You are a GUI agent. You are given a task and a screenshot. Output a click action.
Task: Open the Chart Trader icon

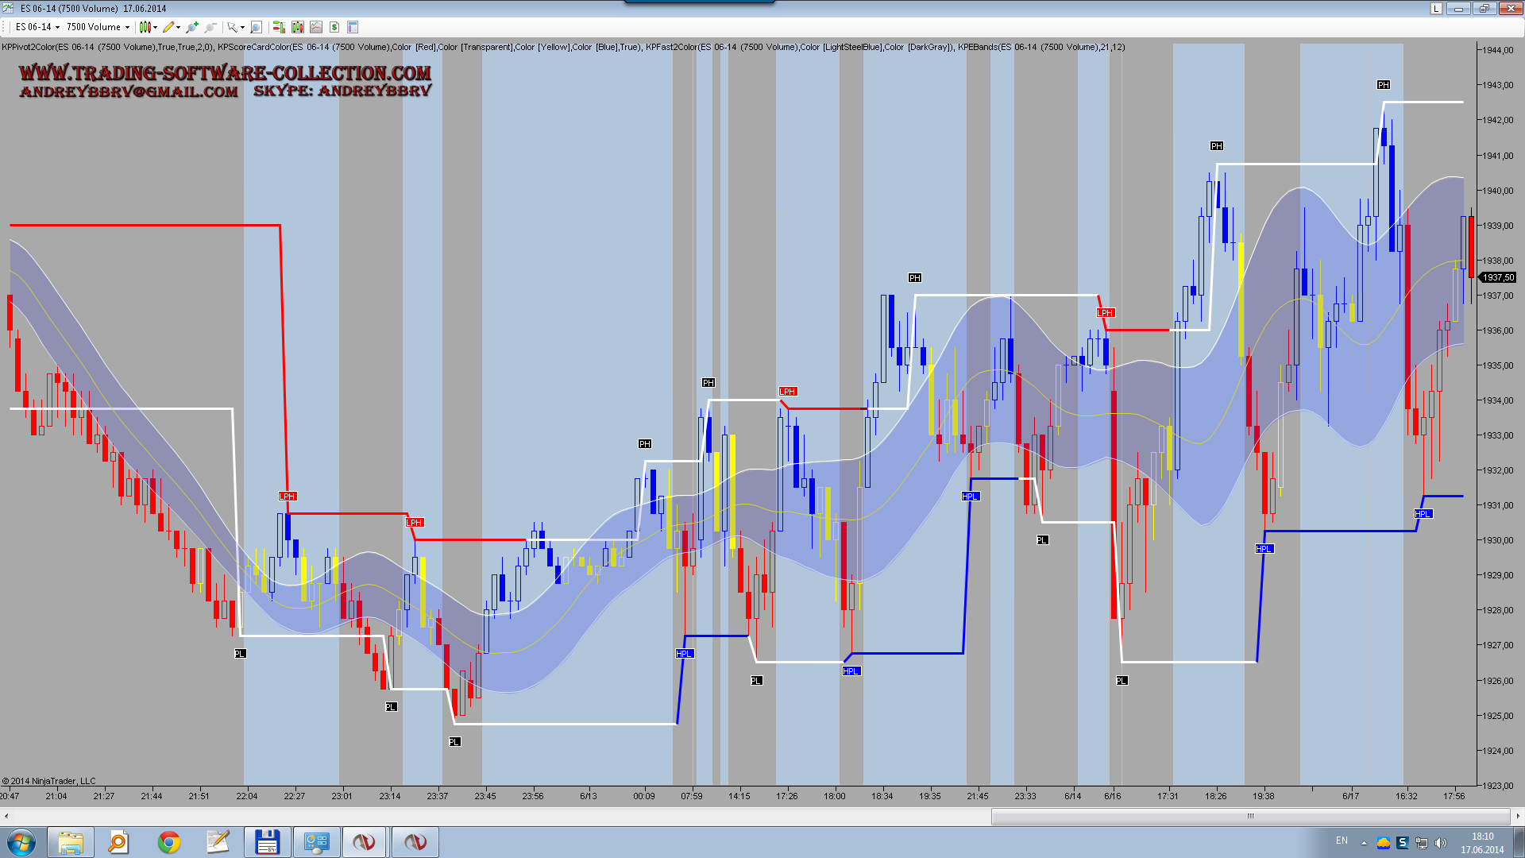coord(279,27)
